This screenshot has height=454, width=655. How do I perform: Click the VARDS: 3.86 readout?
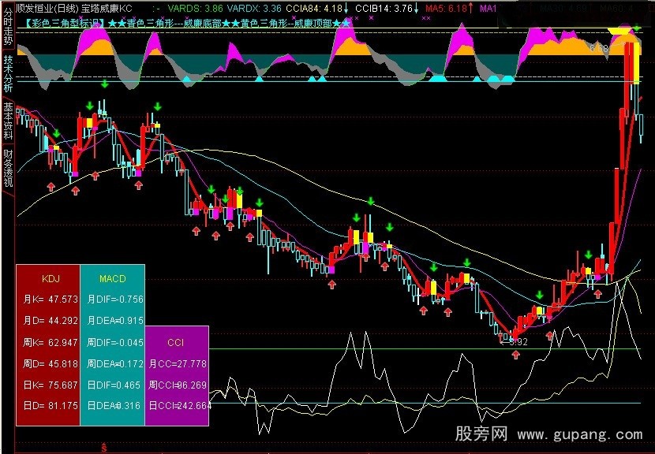pos(195,8)
